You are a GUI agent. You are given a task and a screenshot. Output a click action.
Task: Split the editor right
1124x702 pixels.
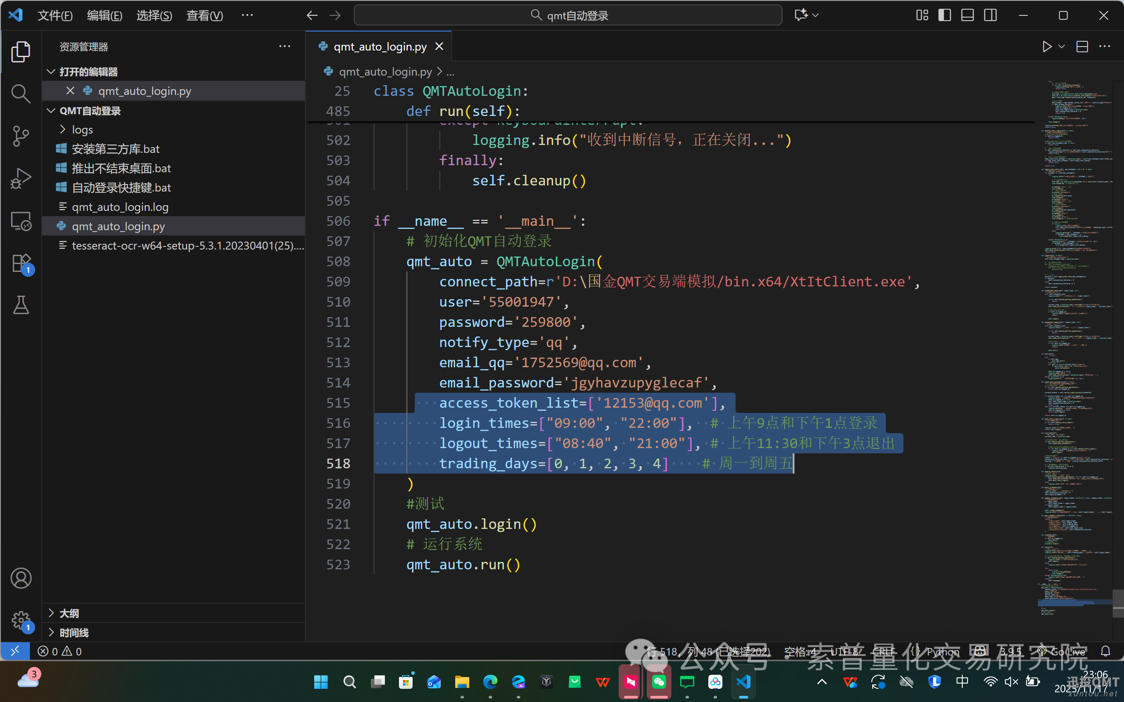(1082, 47)
